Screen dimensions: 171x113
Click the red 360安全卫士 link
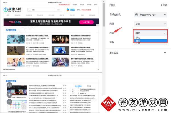click(86, 10)
